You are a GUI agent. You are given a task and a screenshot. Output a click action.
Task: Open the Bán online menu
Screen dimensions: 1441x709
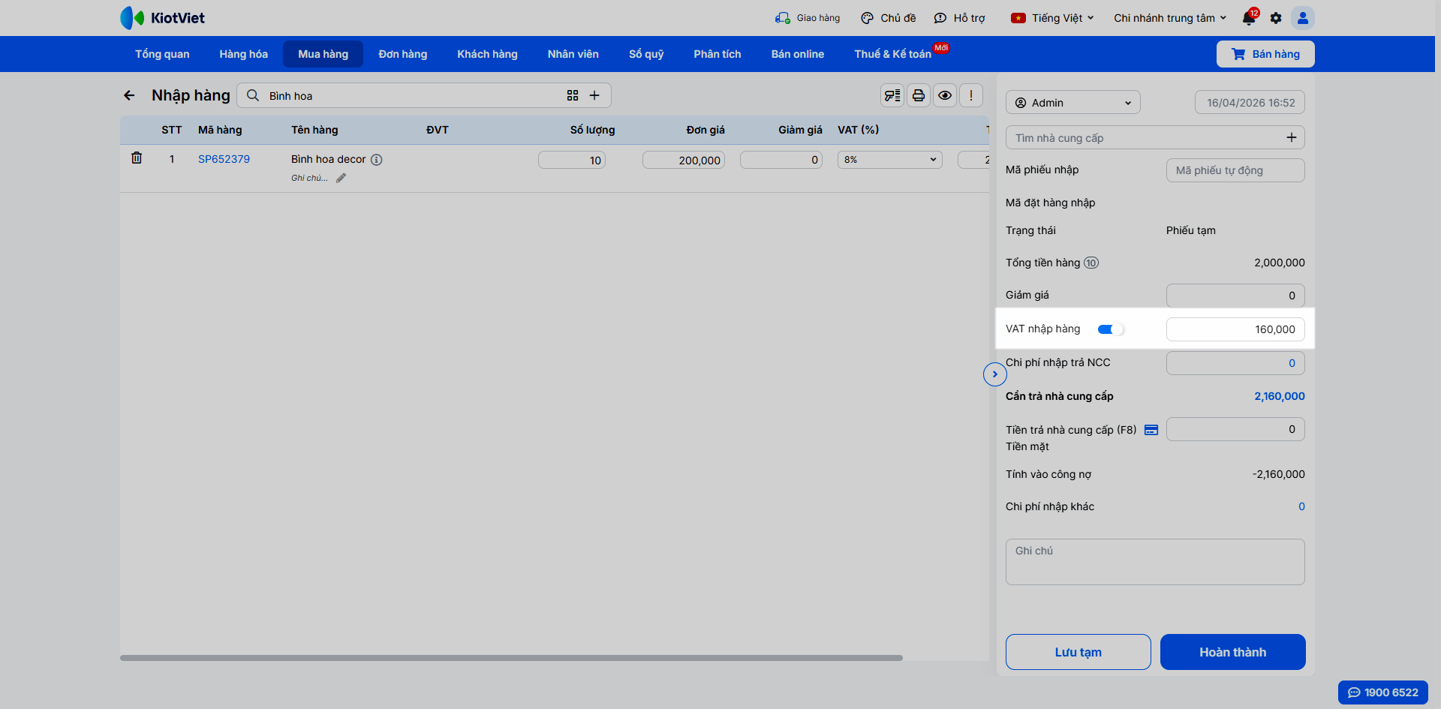798,54
